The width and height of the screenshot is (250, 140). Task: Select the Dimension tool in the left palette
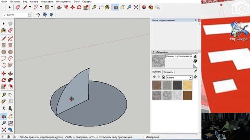(10, 95)
